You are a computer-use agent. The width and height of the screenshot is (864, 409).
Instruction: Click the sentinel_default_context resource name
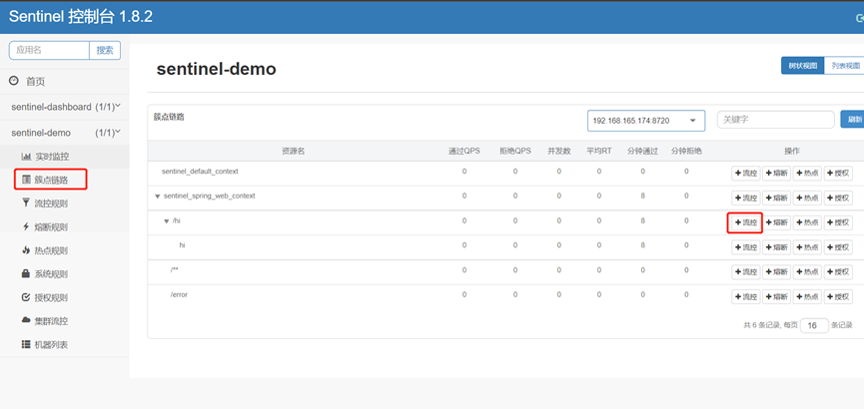(200, 172)
